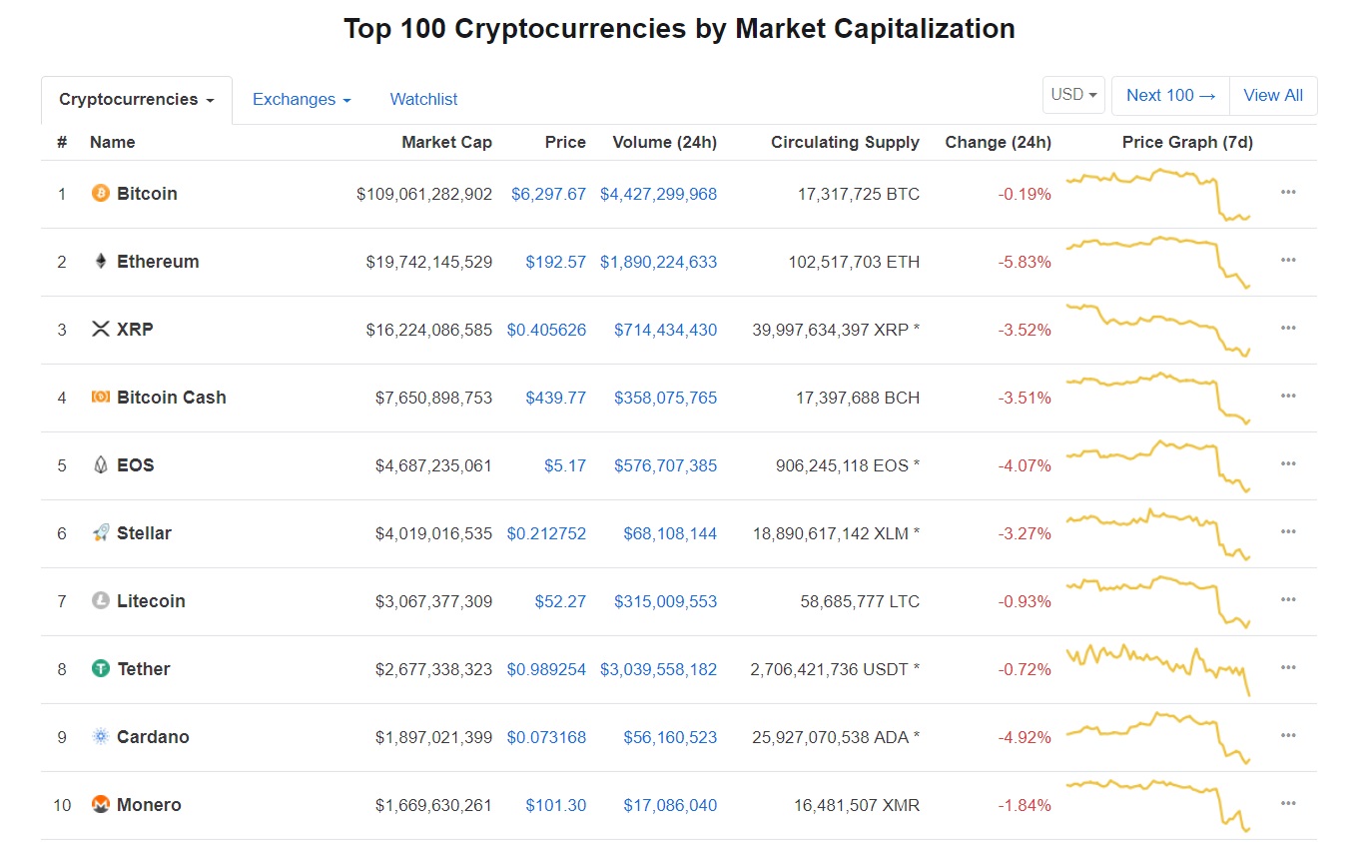Select the Bitcoin Cash icon
Screen dimensions: 1371x842
point(99,397)
